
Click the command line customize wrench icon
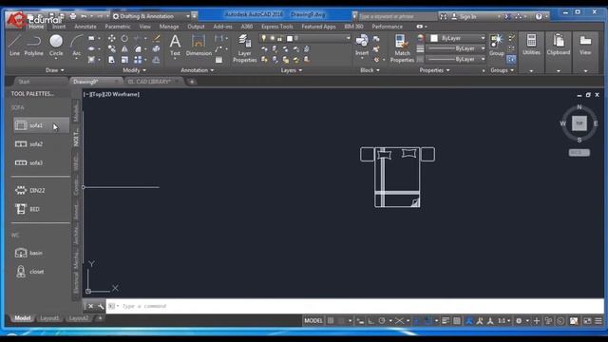101,306
